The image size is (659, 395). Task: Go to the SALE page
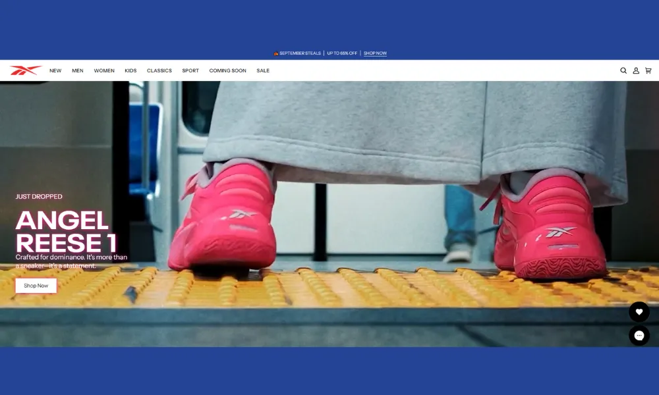(x=263, y=70)
